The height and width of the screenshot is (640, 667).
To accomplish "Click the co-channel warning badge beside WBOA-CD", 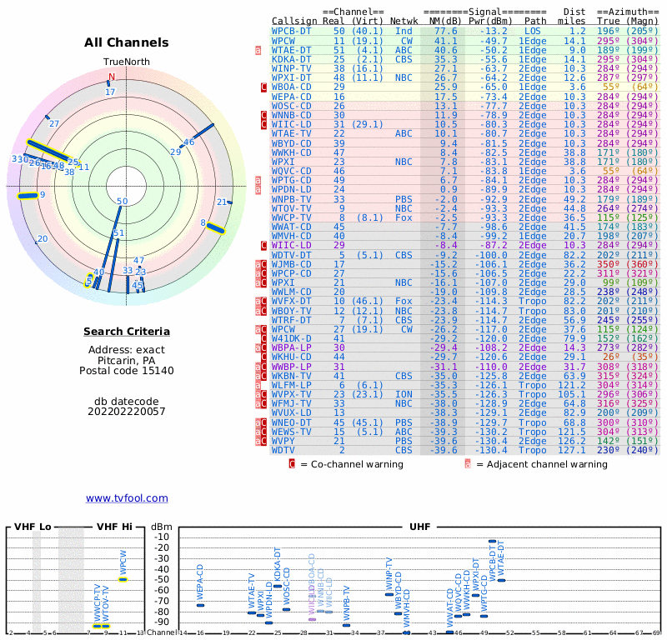I will click(x=263, y=87).
